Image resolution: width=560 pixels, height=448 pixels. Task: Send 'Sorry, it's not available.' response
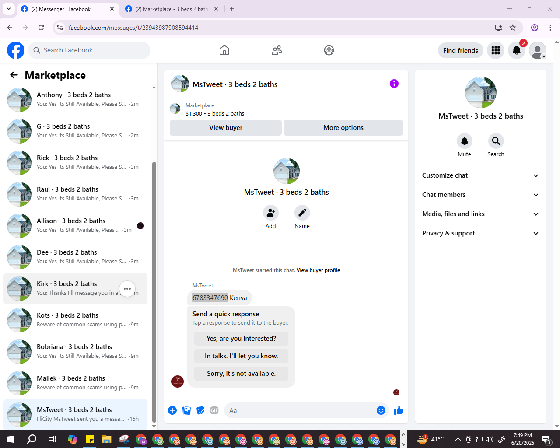(241, 374)
